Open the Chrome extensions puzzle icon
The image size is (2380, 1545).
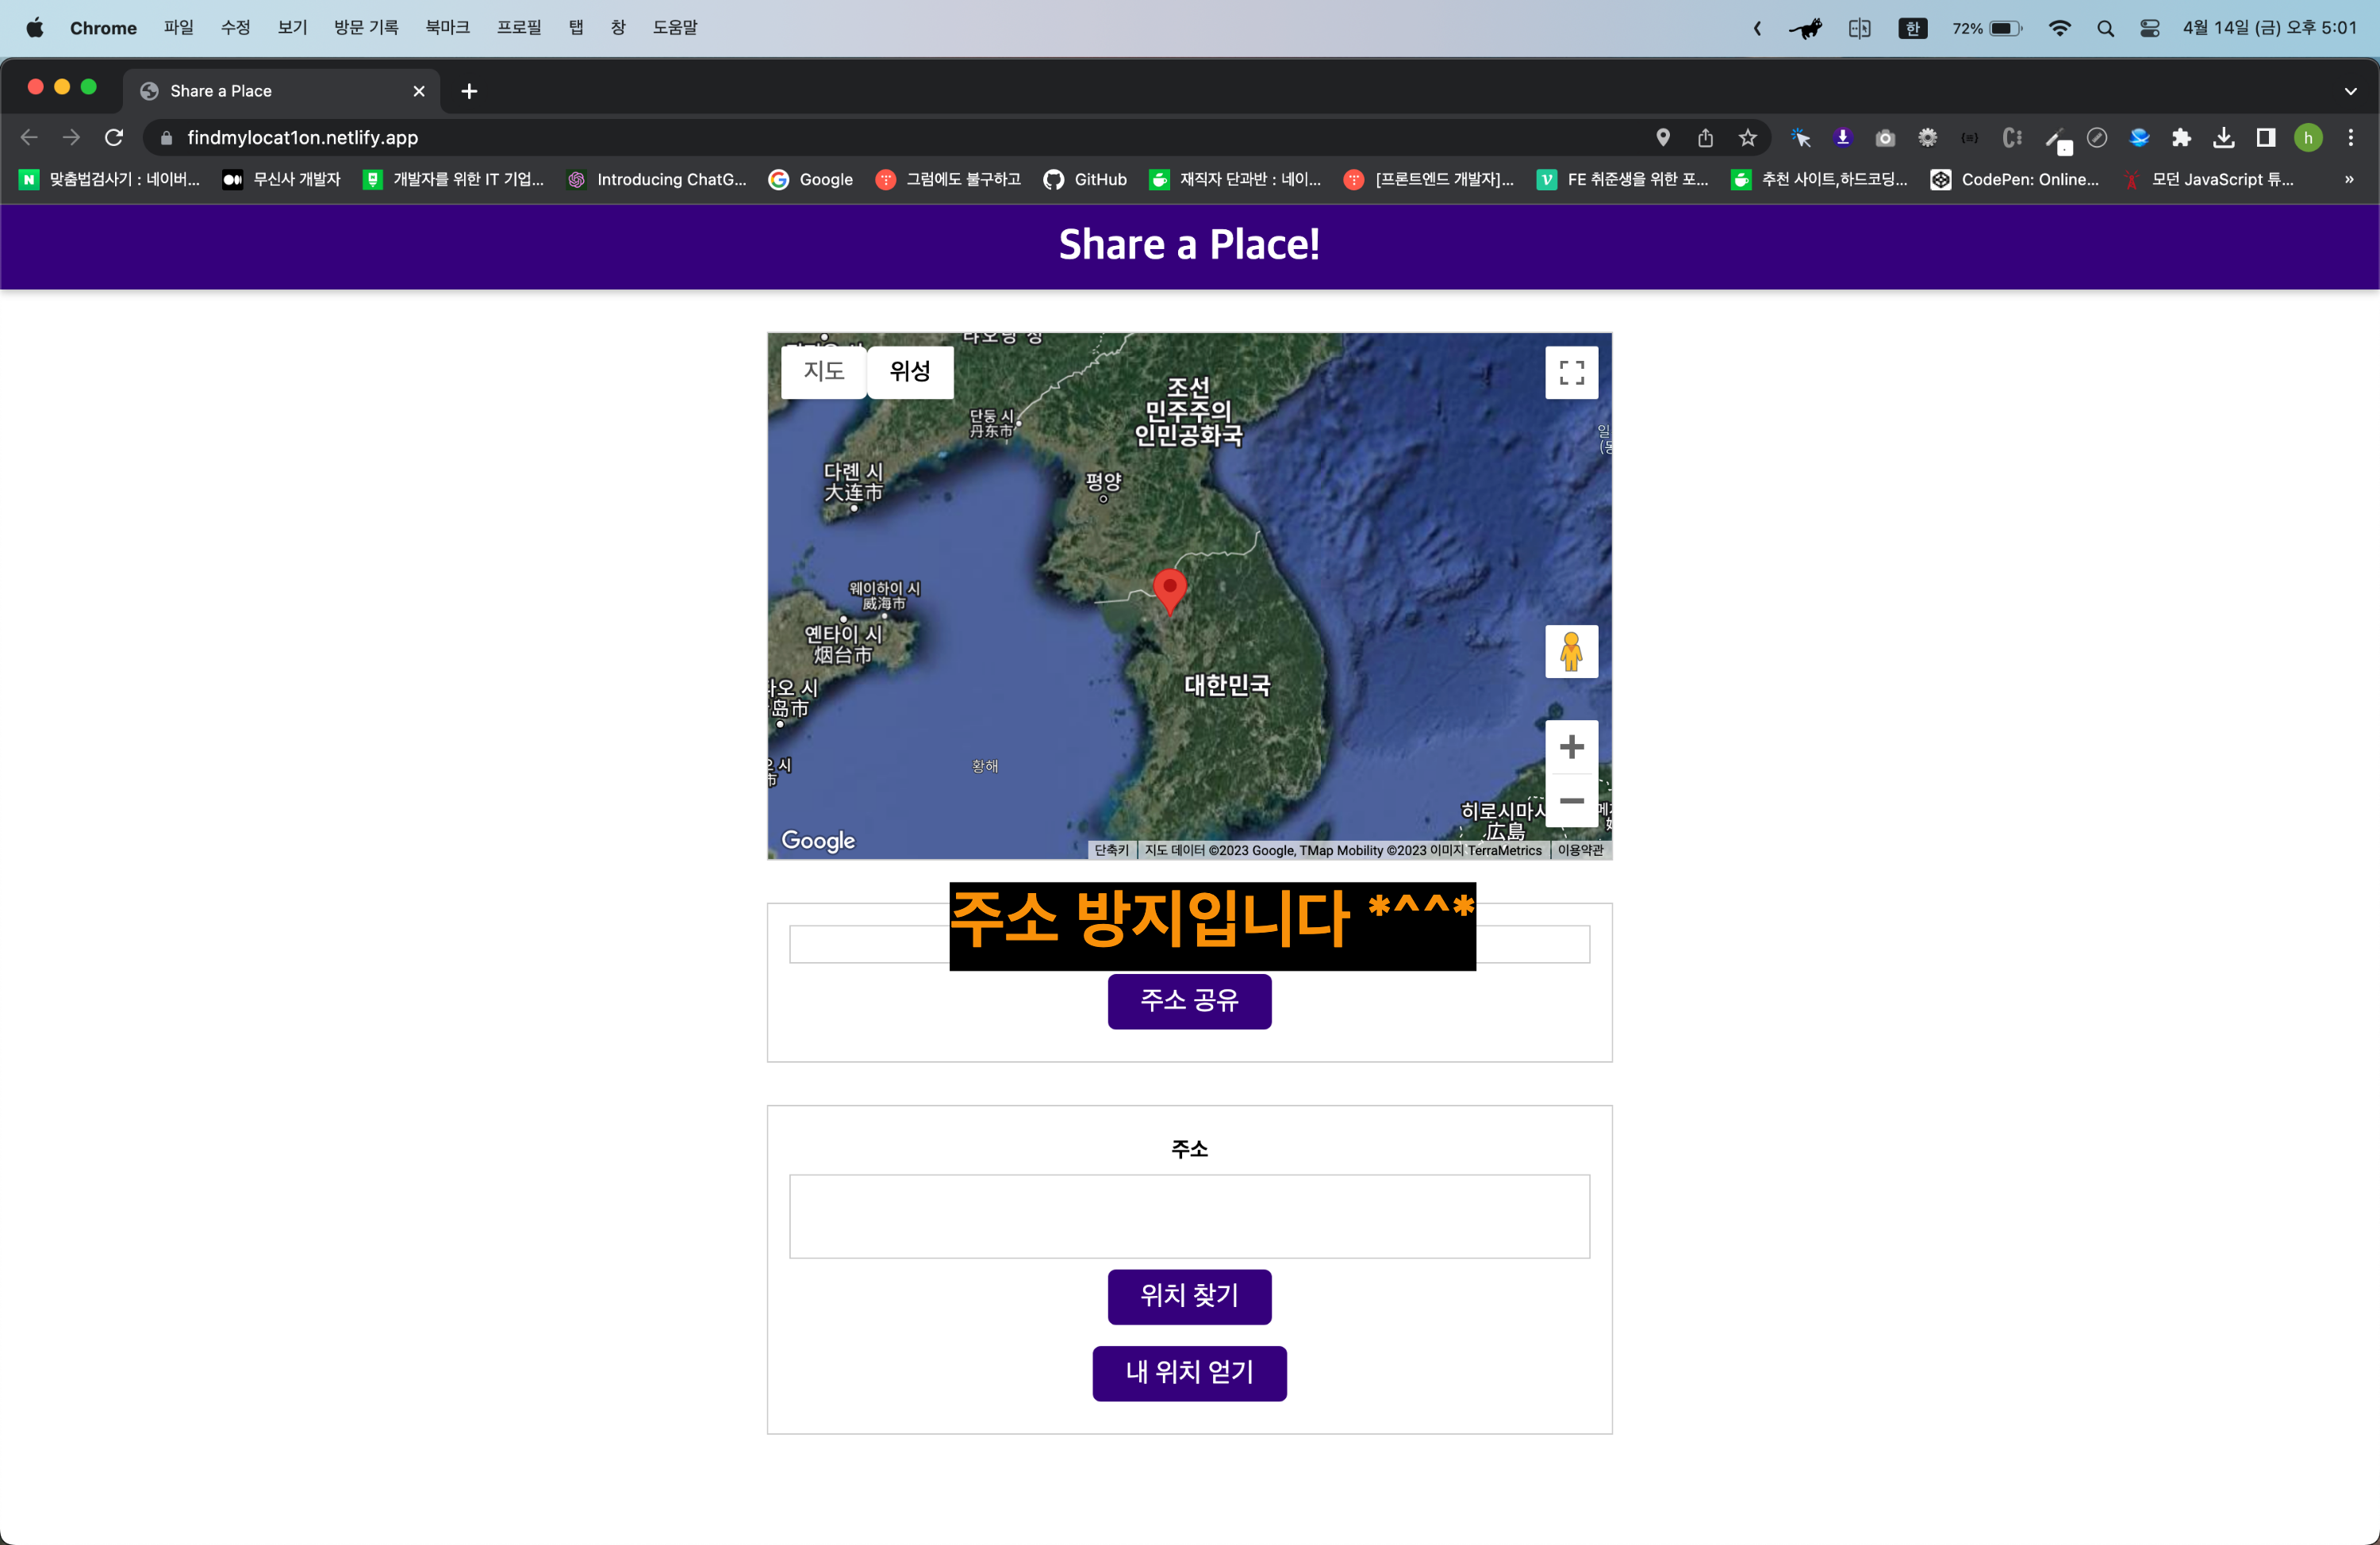pos(2181,138)
